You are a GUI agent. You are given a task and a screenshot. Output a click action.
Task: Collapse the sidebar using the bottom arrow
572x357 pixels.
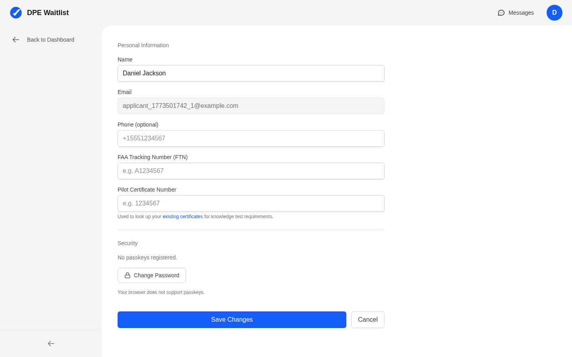(x=51, y=344)
